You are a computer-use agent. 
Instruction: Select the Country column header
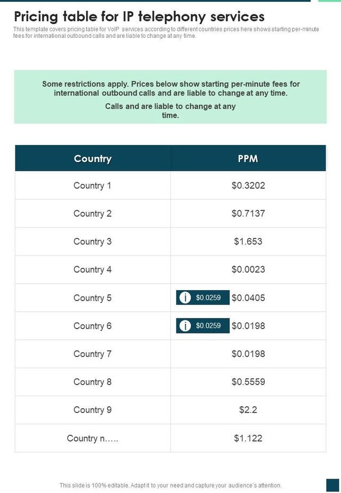93,158
